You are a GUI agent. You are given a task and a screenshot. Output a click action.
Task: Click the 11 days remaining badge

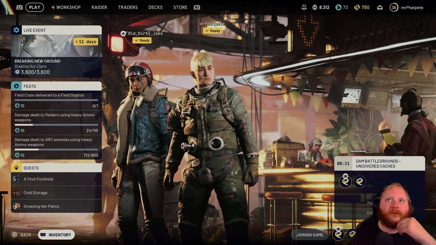click(86, 42)
